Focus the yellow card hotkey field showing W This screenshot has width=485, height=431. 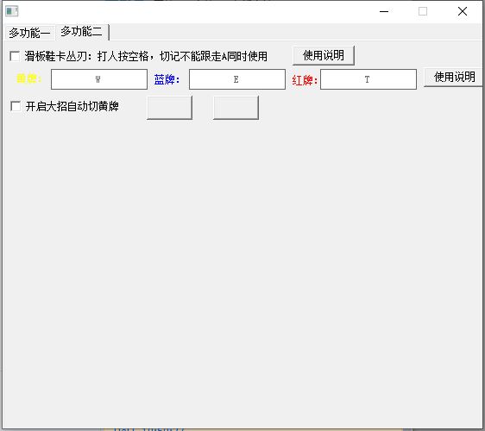point(99,79)
